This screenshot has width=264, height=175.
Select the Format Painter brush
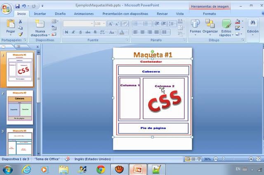pyautogui.click(x=20, y=34)
